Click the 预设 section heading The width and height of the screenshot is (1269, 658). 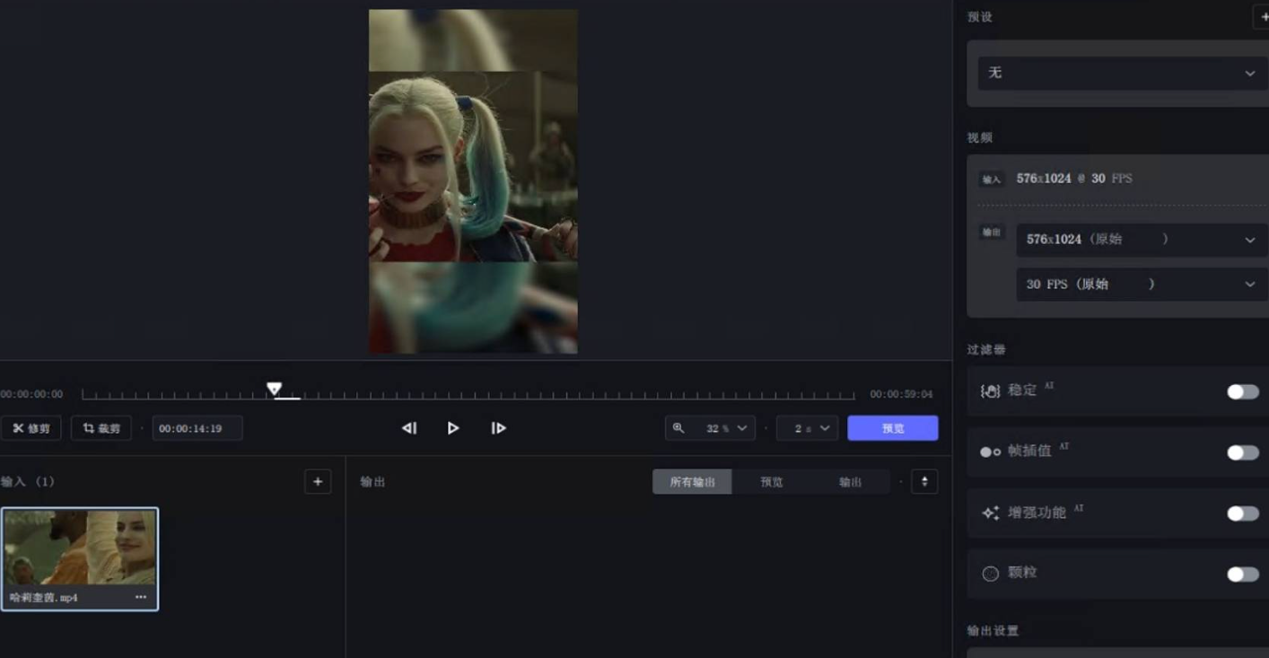coord(980,17)
